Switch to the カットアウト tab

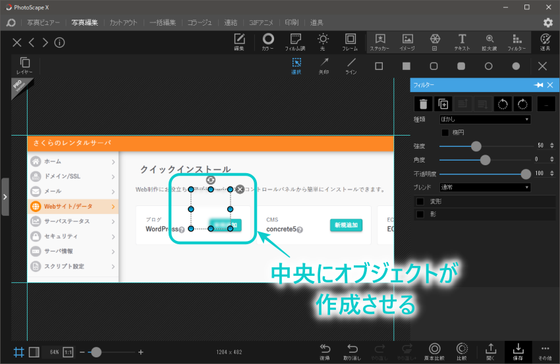click(x=123, y=22)
